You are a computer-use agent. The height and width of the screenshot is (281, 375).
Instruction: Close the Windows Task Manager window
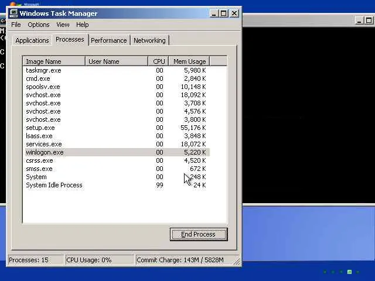click(x=234, y=13)
